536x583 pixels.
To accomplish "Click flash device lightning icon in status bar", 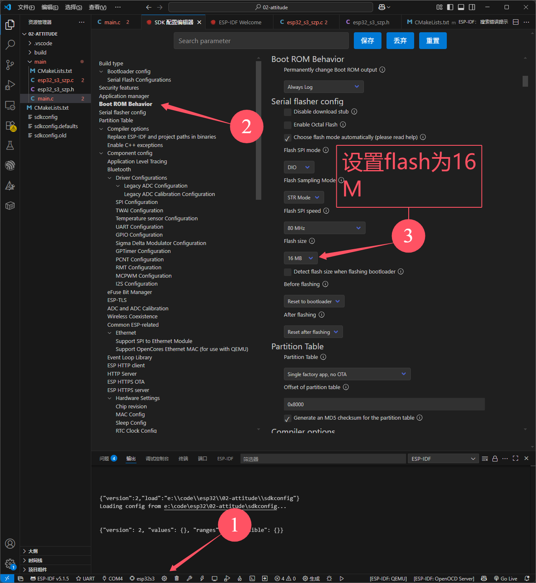I will (x=202, y=578).
